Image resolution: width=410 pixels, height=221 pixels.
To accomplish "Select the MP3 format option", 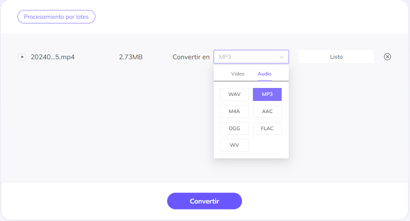I will [x=267, y=94].
